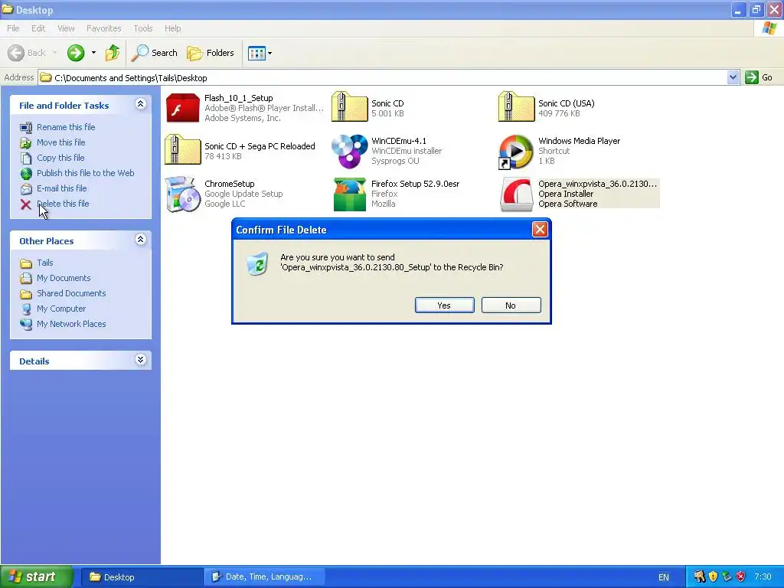This screenshot has height=588, width=784.
Task: Open the Views dropdown arrow
Action: pyautogui.click(x=270, y=53)
